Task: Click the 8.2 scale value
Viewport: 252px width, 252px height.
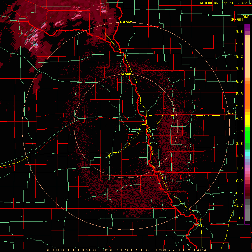Action: tap(239, 56)
